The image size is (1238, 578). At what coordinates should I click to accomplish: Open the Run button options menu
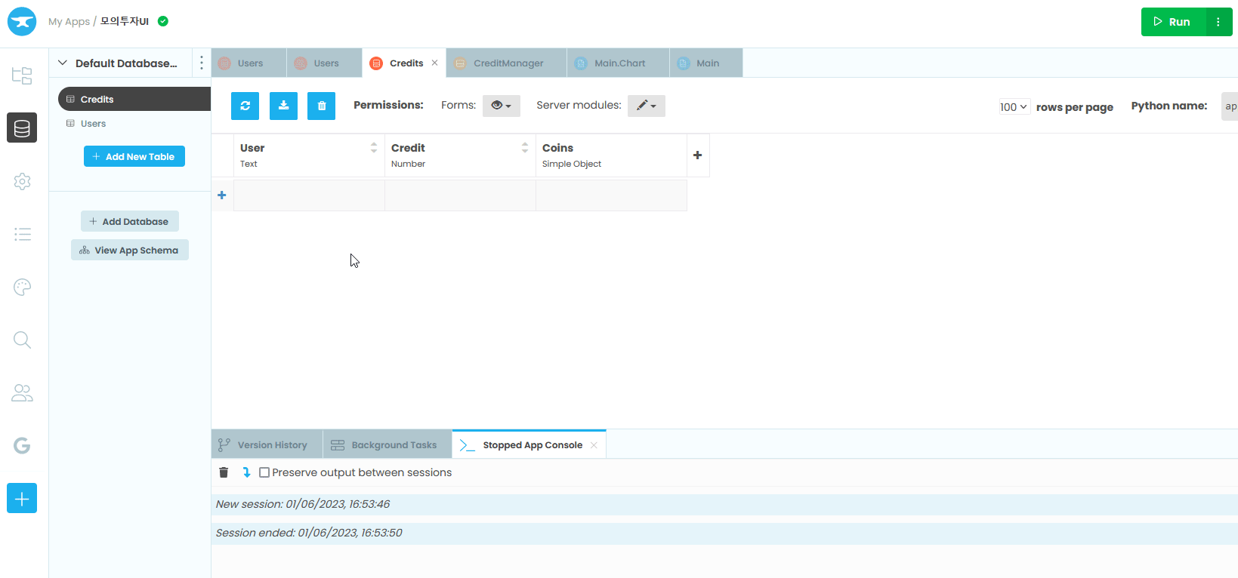pyautogui.click(x=1218, y=22)
